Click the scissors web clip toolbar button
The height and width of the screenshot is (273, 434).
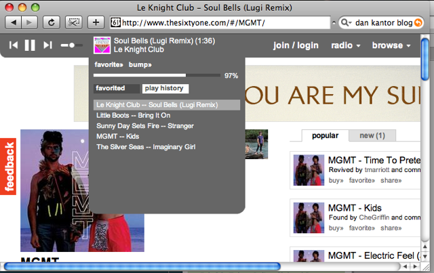pos(74,22)
